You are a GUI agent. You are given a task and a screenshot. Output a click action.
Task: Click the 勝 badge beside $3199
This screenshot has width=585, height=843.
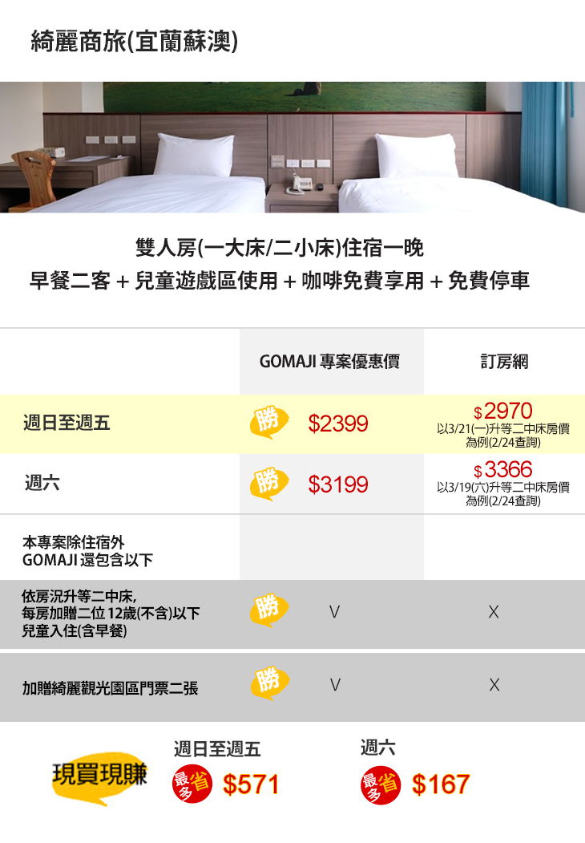tap(268, 483)
